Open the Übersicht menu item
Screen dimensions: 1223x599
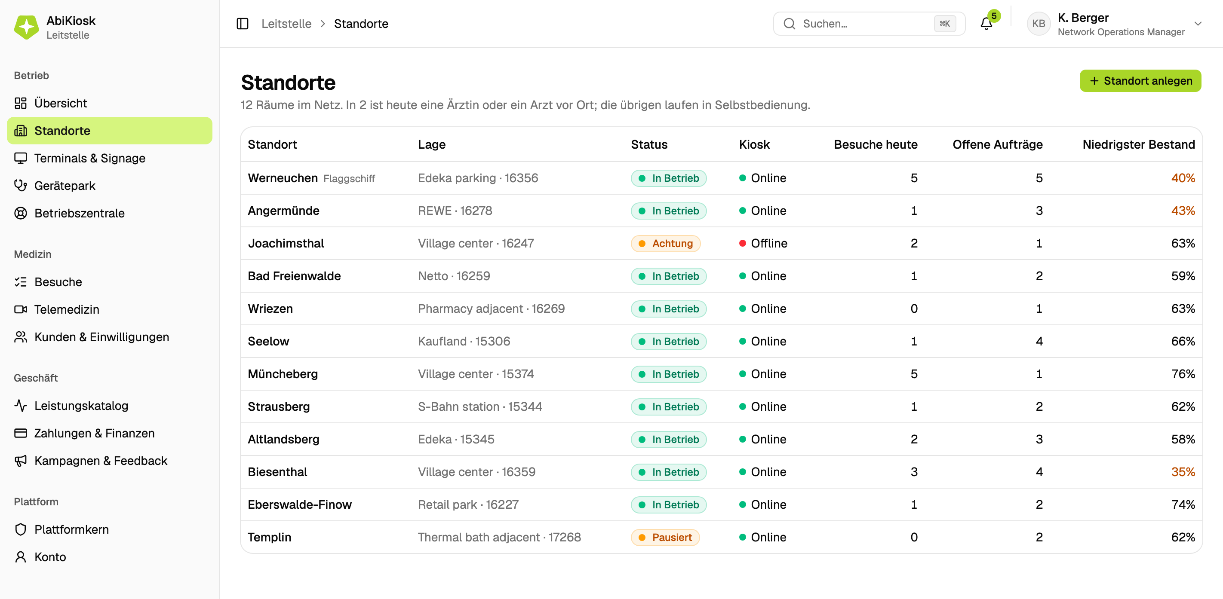click(x=110, y=103)
